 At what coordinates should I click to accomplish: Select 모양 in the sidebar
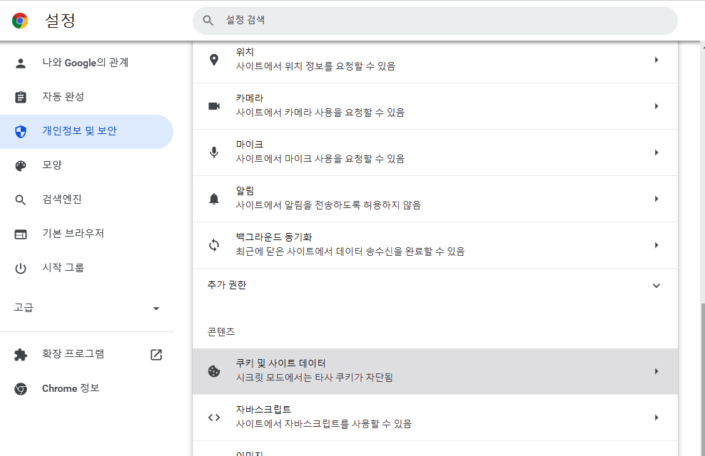(x=51, y=165)
